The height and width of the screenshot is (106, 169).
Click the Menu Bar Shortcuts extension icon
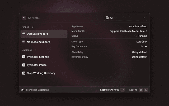[23, 90]
